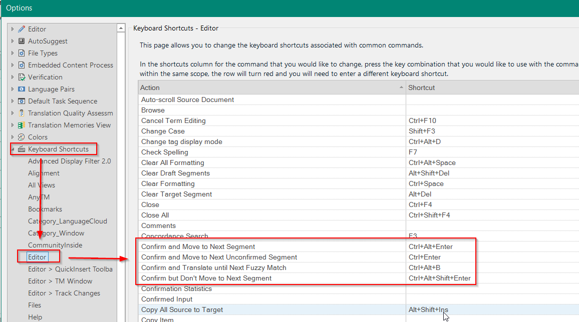Click the Ctrl+F10 shortcut cell
This screenshot has width=579, height=322.
(492, 121)
